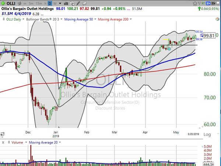
Task: Click the 99.59 band value label
Action: 199,39
